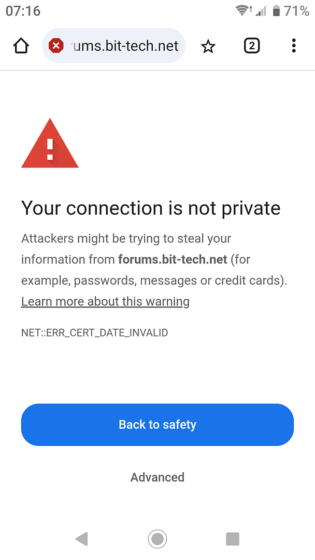Tap the 07:16 clock in status bar
Image resolution: width=315 pixels, height=560 pixels.
23,11
